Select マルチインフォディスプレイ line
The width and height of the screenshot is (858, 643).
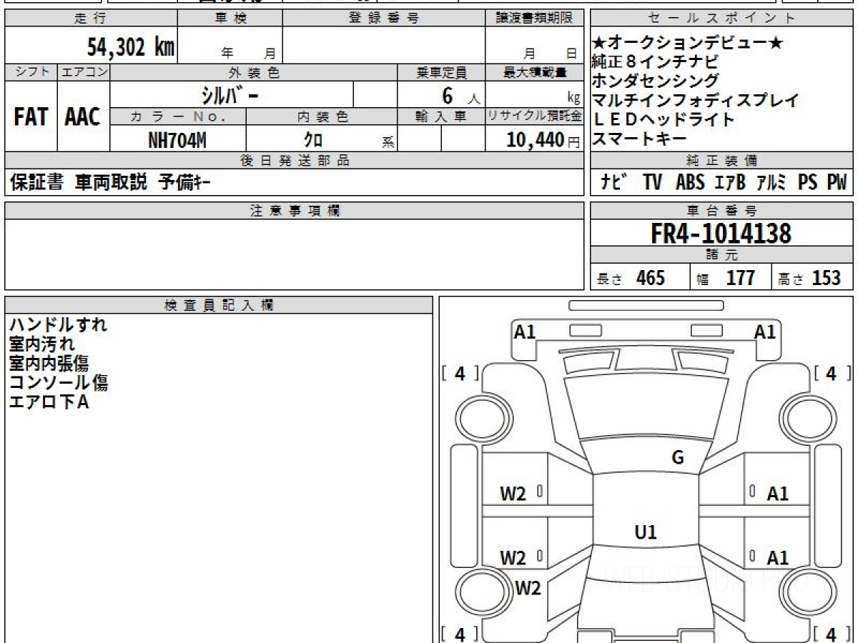pos(696,100)
